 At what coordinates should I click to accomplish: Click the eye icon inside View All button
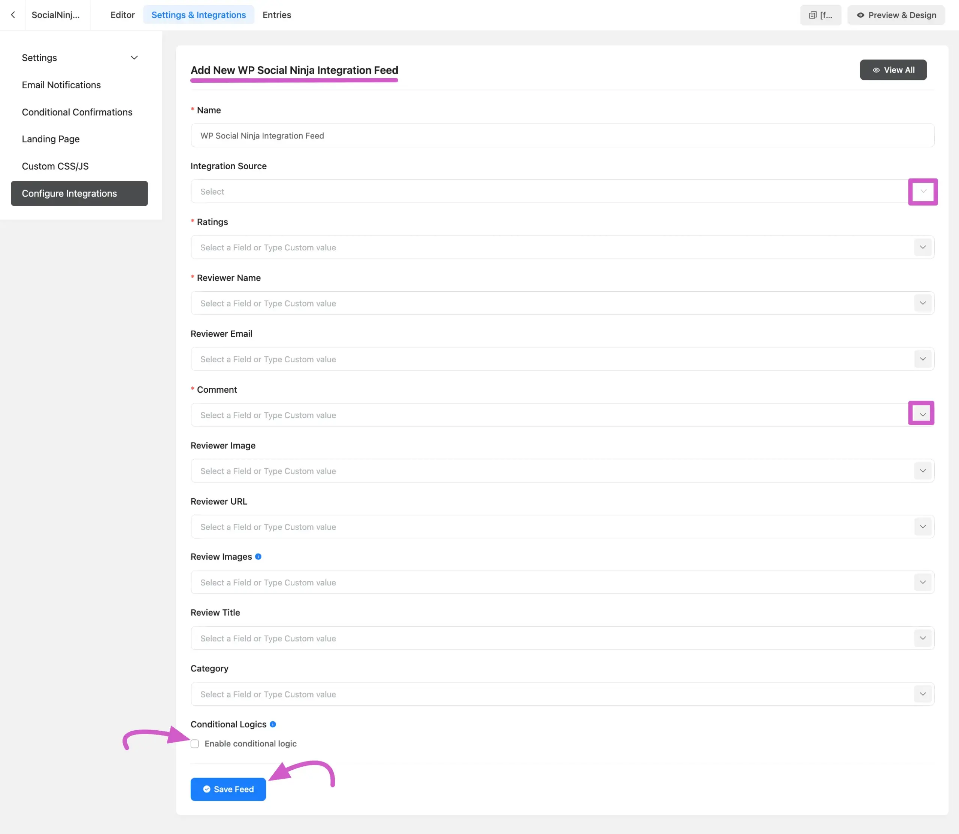[877, 70]
